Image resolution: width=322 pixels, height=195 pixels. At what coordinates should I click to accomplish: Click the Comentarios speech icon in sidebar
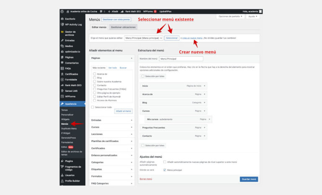coord(62,63)
